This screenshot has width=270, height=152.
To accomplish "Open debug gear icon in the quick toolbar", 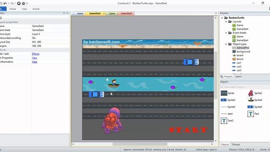I will [x=24, y=3].
